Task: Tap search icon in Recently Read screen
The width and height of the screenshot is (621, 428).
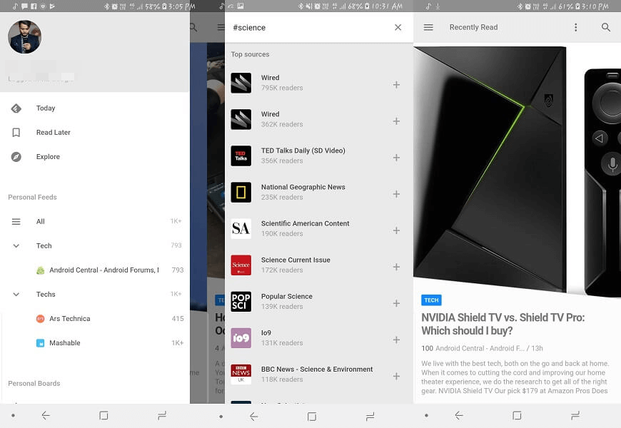Action: click(x=605, y=27)
